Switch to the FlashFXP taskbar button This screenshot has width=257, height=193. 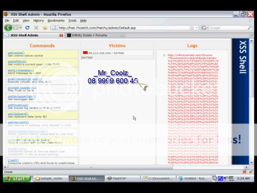(x=122, y=179)
